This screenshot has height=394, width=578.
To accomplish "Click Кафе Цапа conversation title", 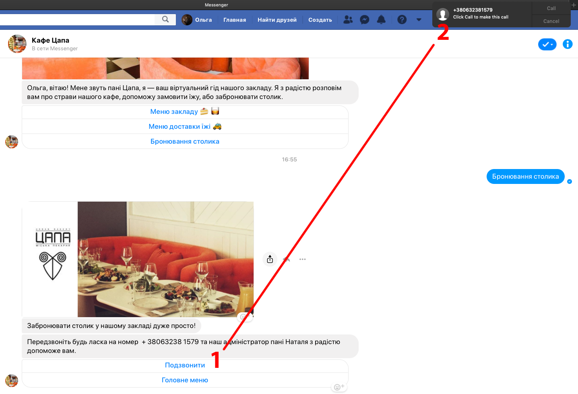I will (50, 40).
